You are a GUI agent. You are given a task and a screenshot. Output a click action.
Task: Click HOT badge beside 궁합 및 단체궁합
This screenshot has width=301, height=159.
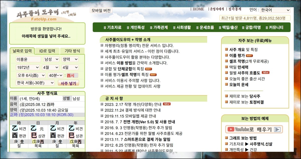[x=148, y=69]
